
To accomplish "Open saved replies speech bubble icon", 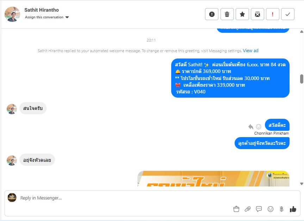I will click(259, 209).
